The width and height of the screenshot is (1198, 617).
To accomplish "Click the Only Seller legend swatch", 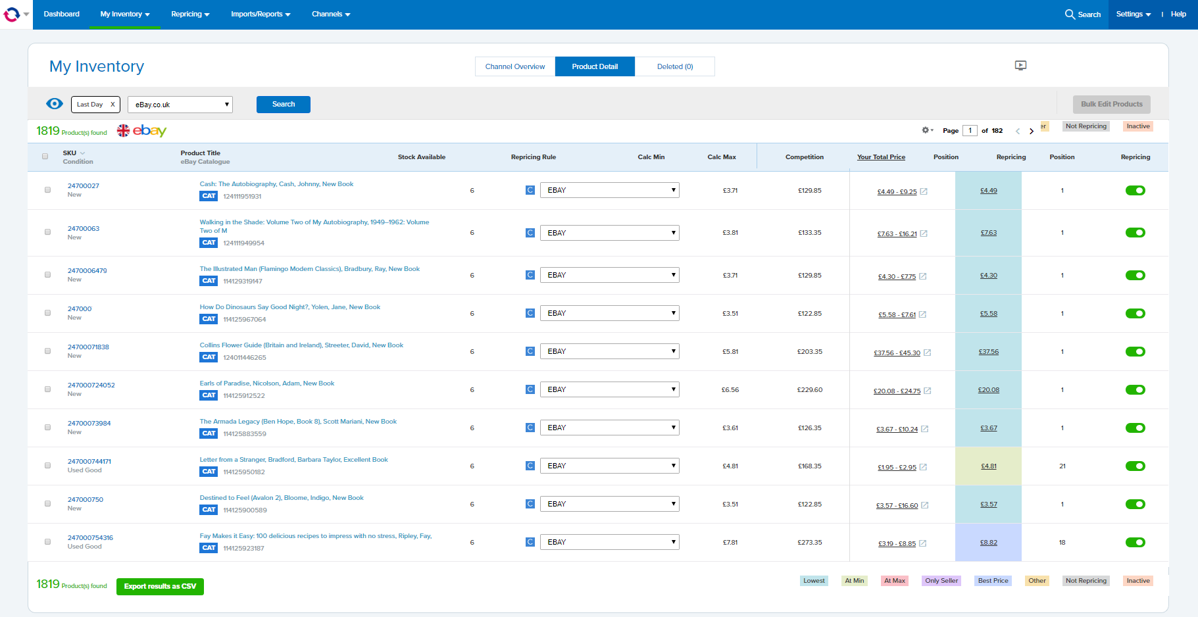I will tap(941, 581).
